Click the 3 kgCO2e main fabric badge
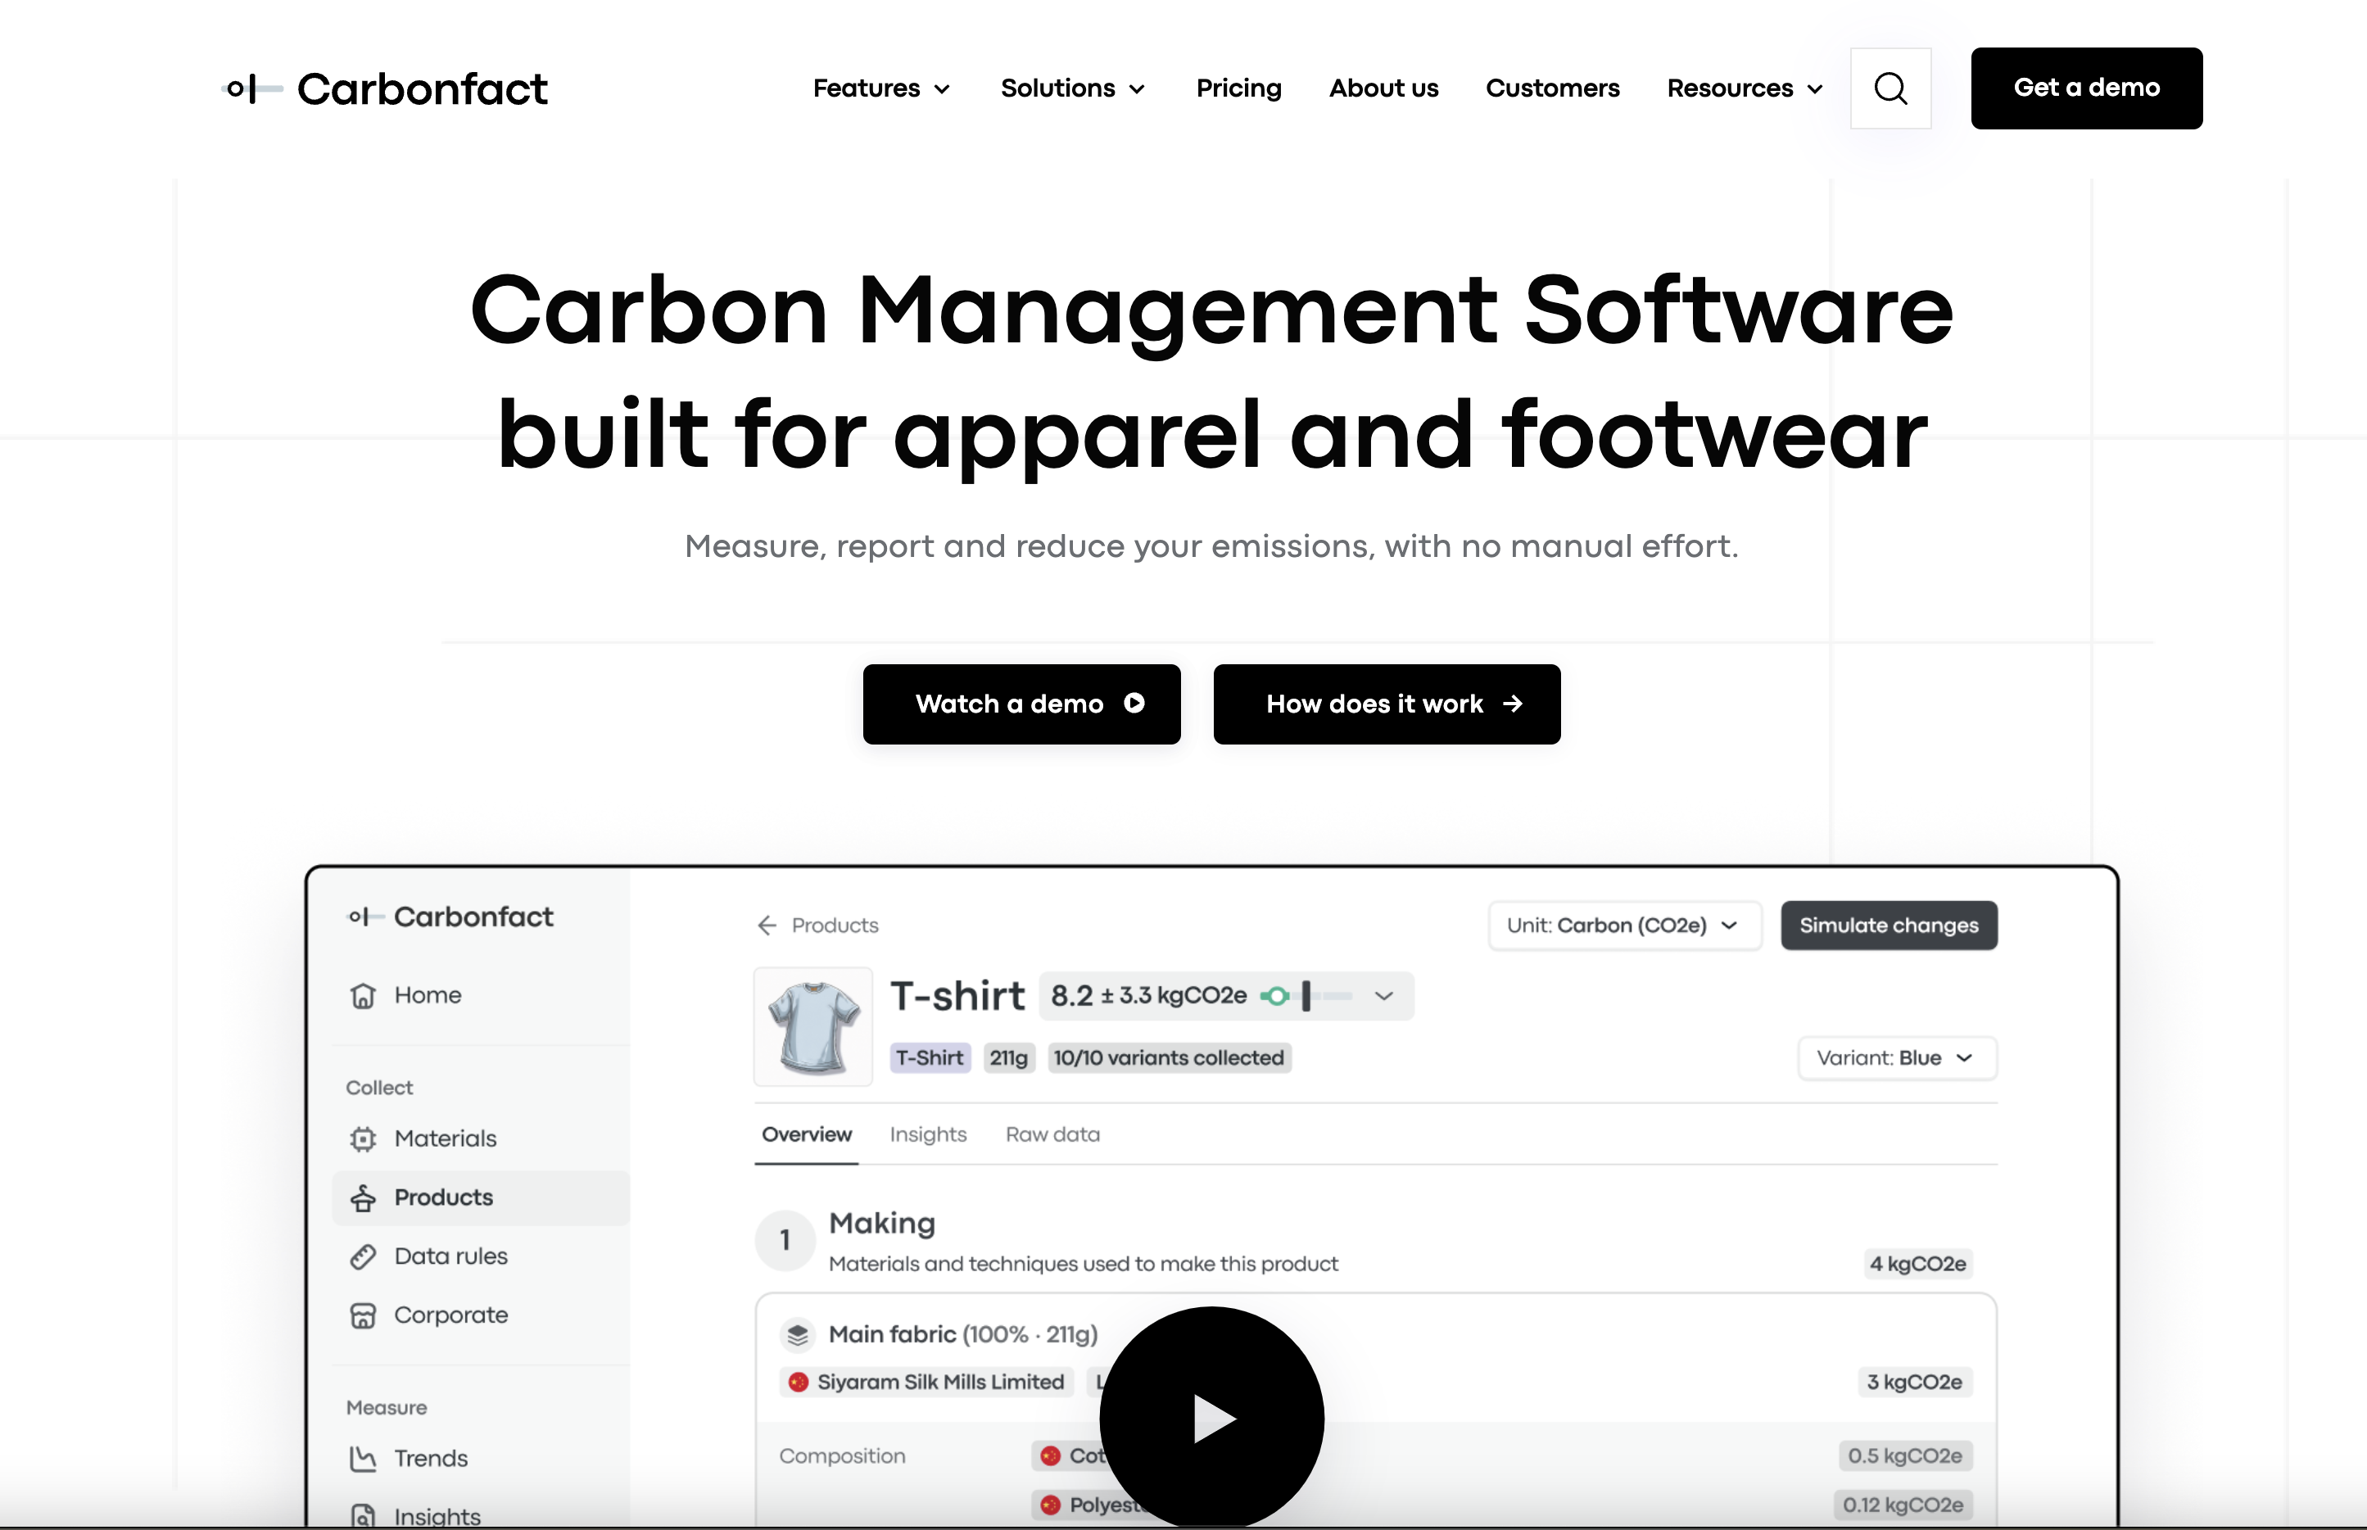The height and width of the screenshot is (1530, 2367). pos(1914,1383)
